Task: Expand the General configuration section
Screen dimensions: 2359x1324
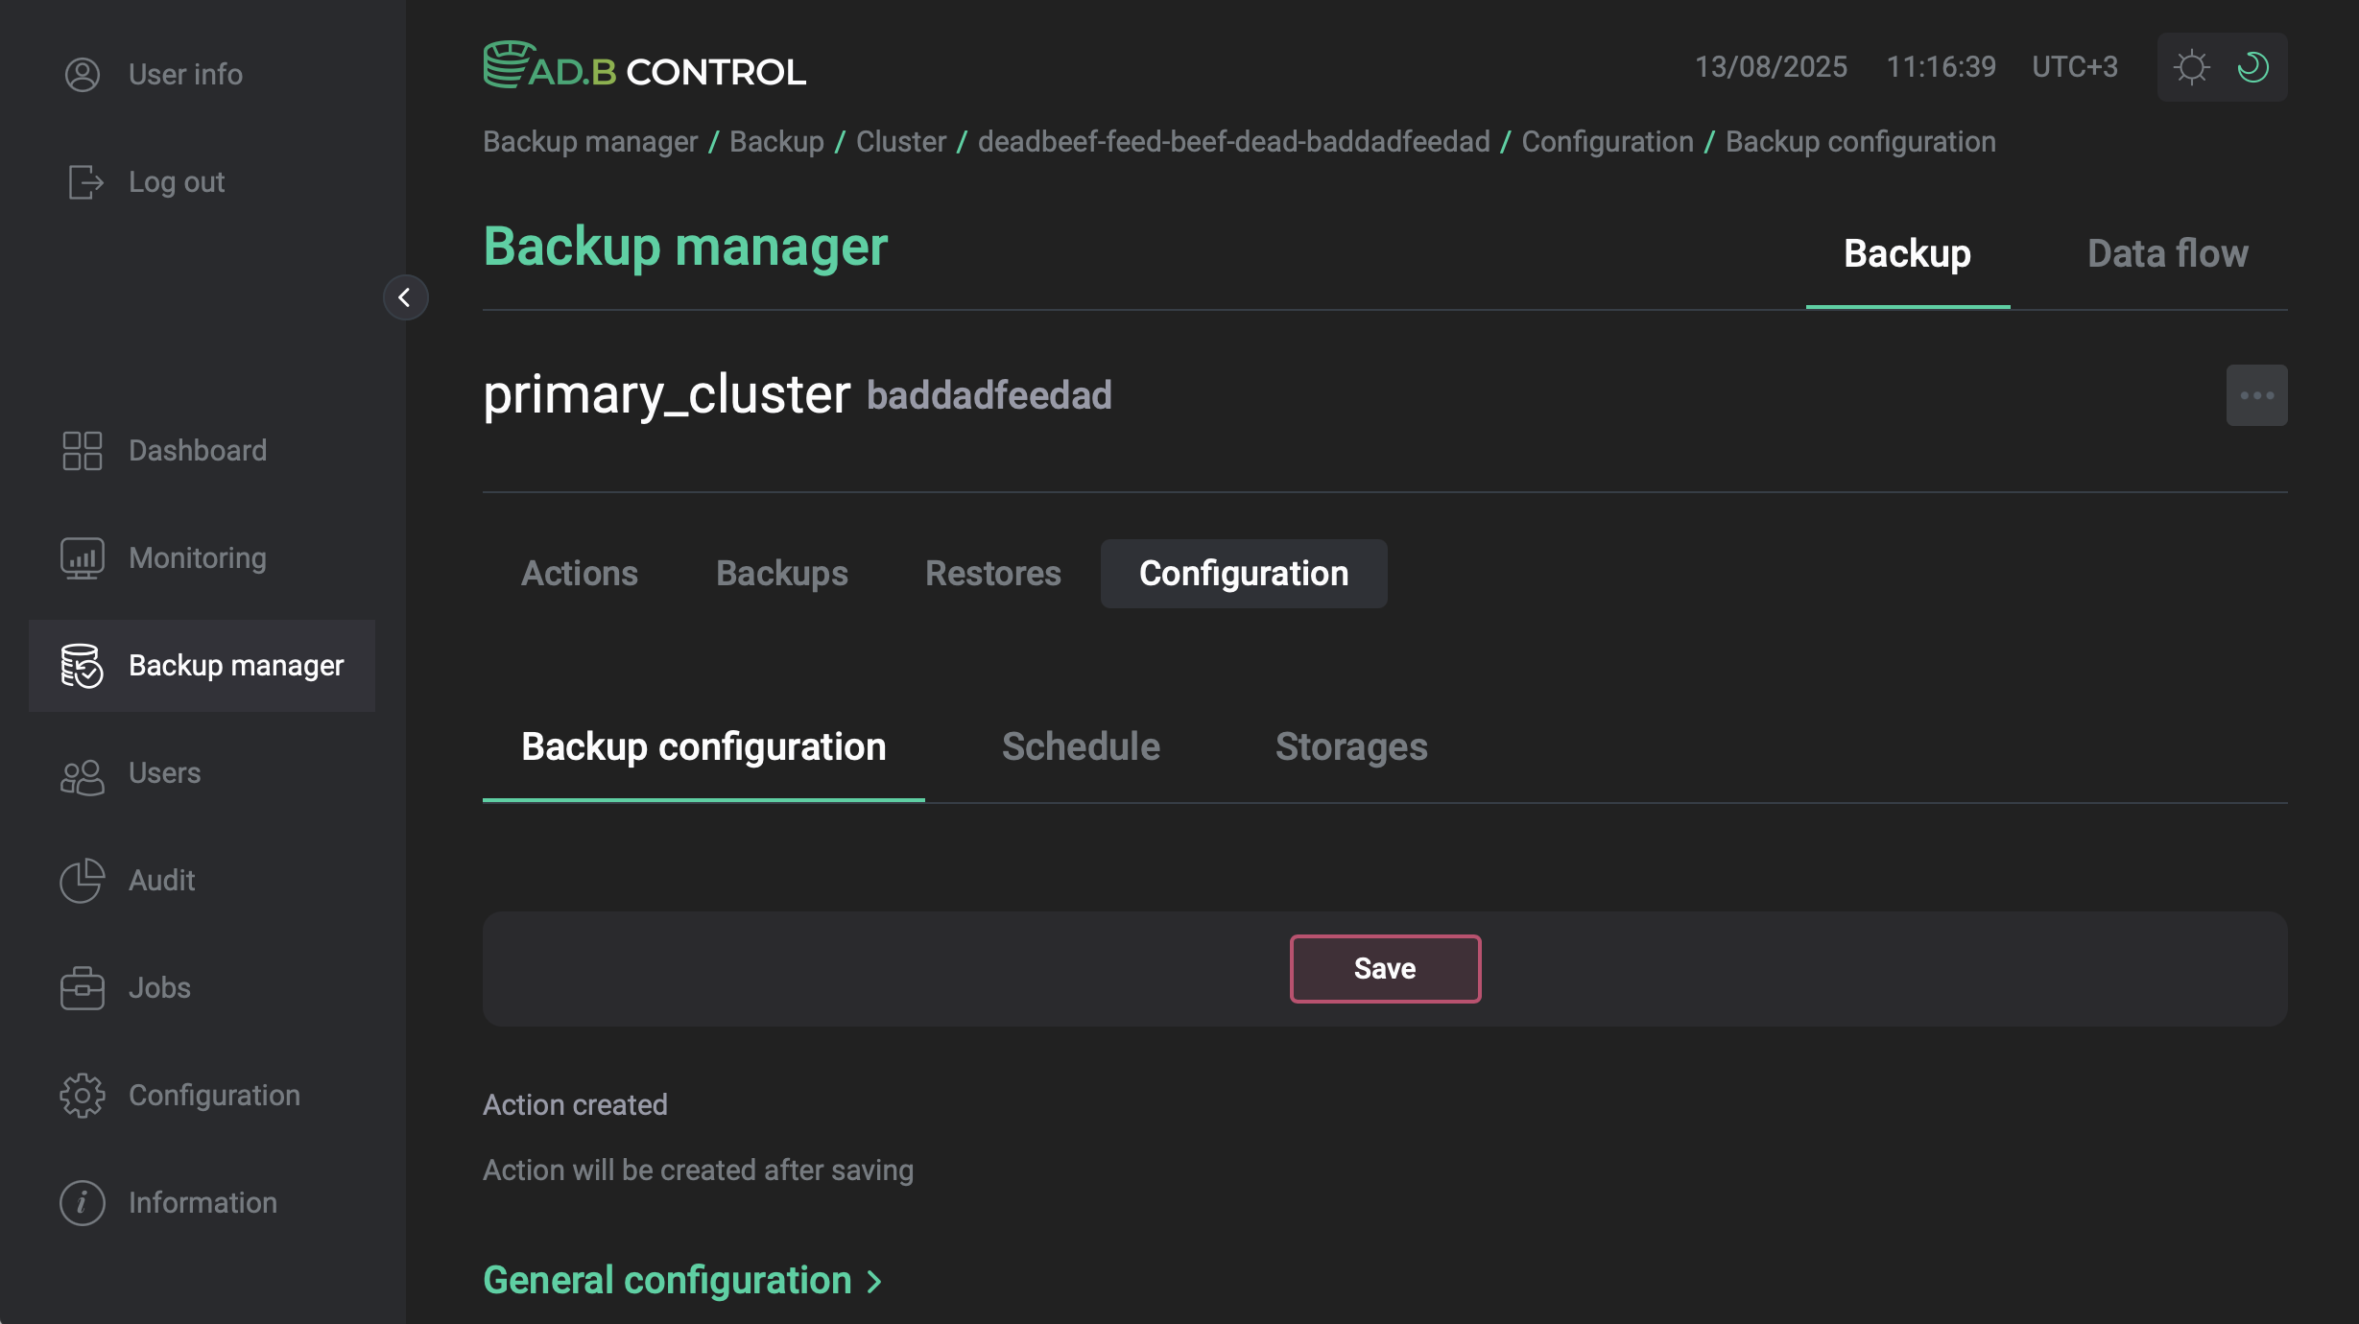Action: [681, 1280]
